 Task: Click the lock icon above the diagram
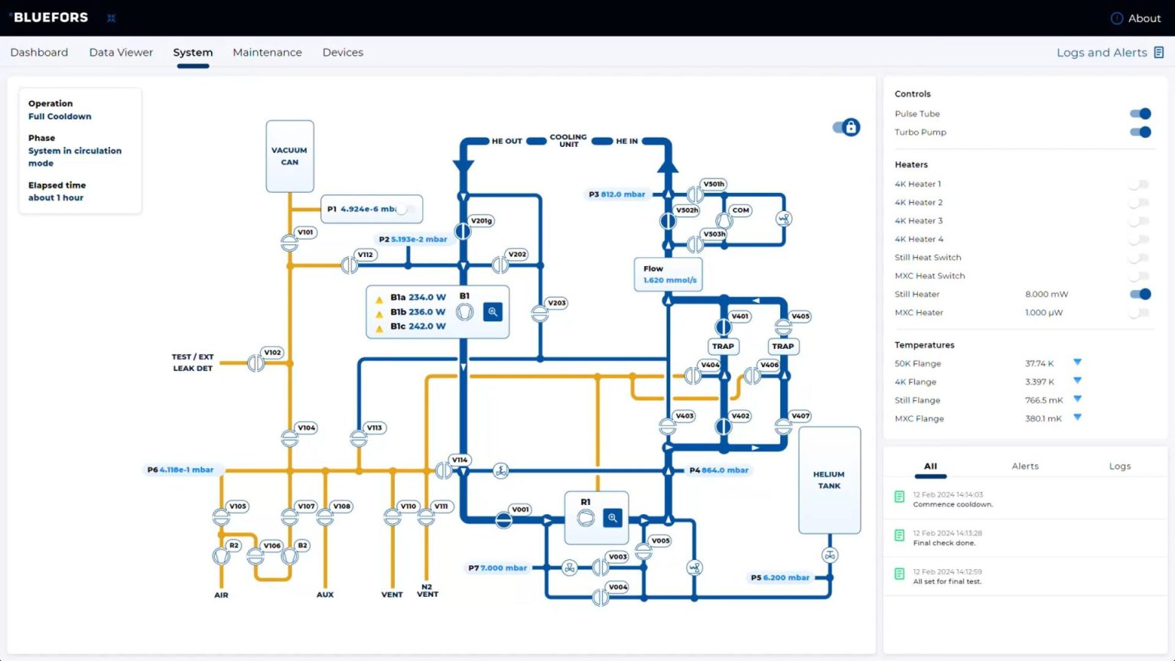tap(852, 127)
